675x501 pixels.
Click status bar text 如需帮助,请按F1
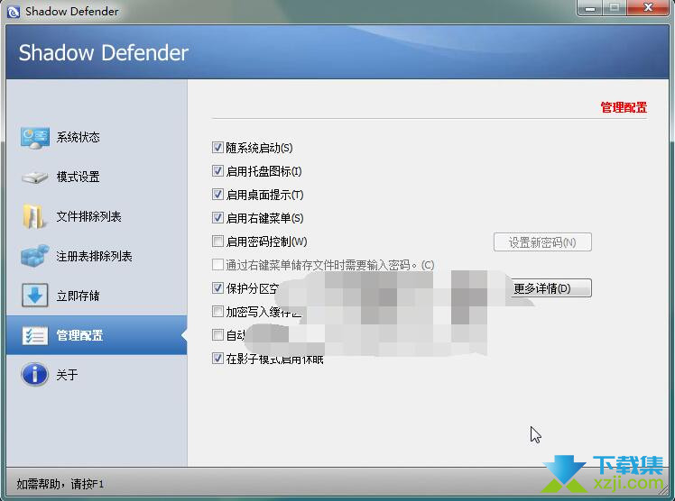[x=60, y=484]
